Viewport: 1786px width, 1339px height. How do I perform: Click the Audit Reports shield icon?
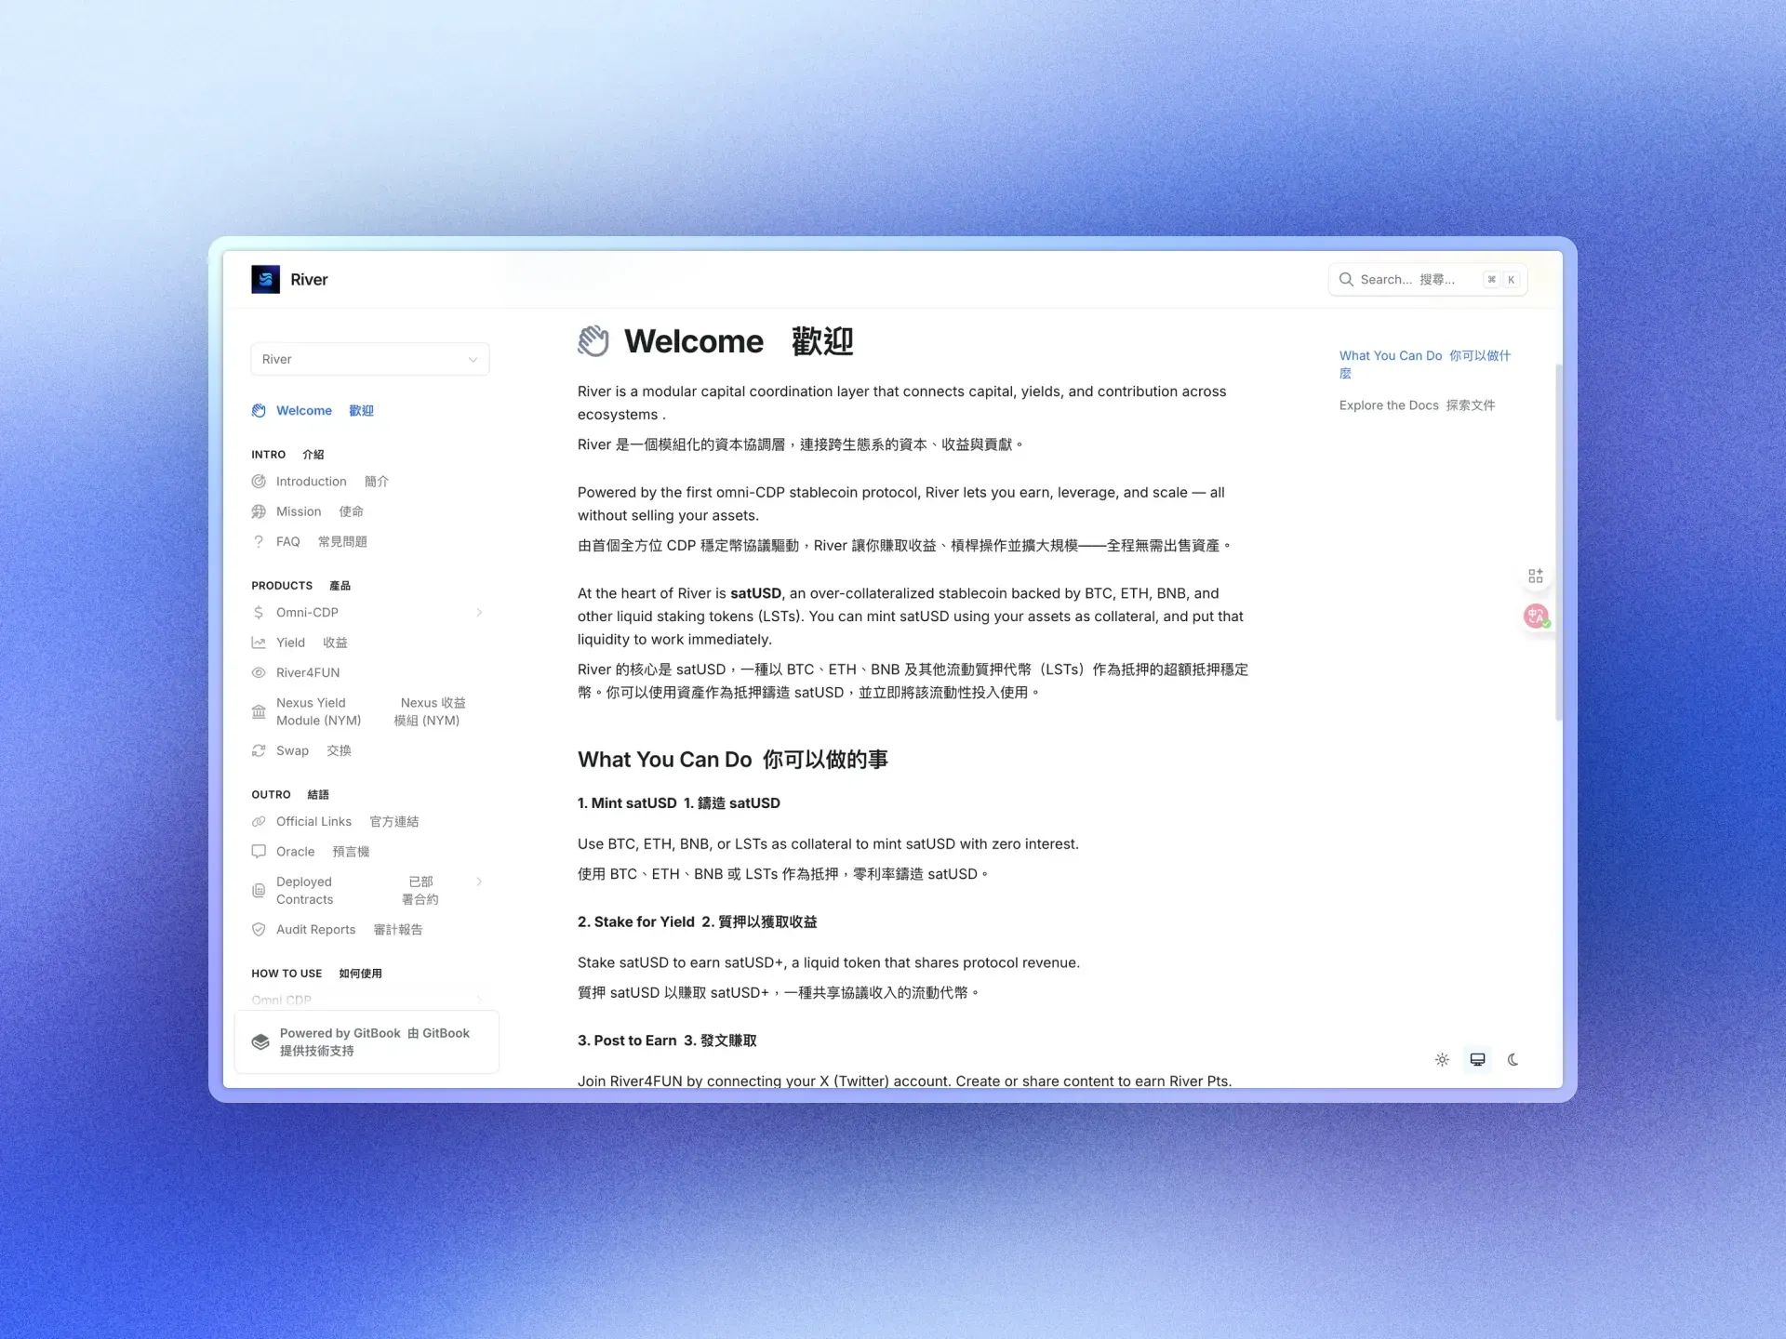coord(259,929)
